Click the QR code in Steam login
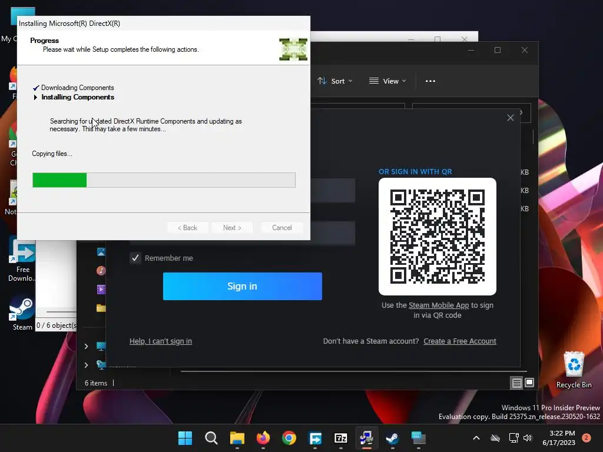The height and width of the screenshot is (452, 603). 438,237
